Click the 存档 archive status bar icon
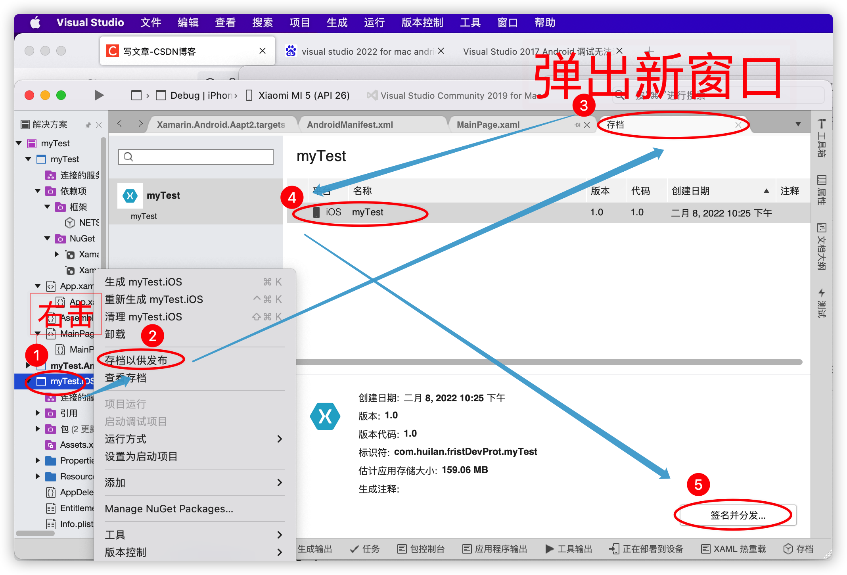Screen dimensions: 847x575 (799, 549)
